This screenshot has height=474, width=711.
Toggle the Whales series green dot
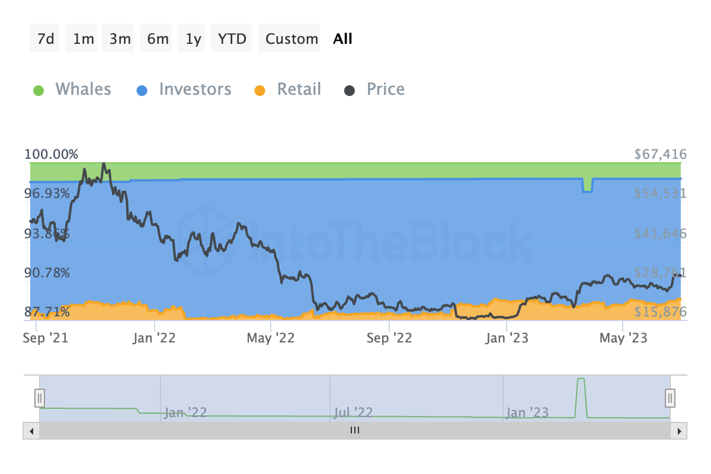point(39,90)
